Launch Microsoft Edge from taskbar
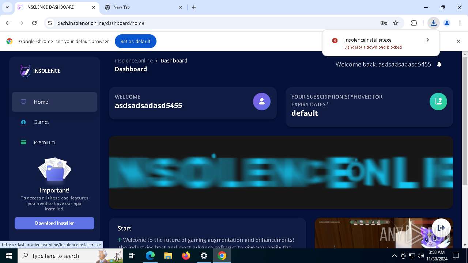 pos(150,256)
